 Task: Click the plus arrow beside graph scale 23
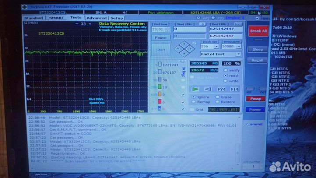pyautogui.click(x=90, y=24)
